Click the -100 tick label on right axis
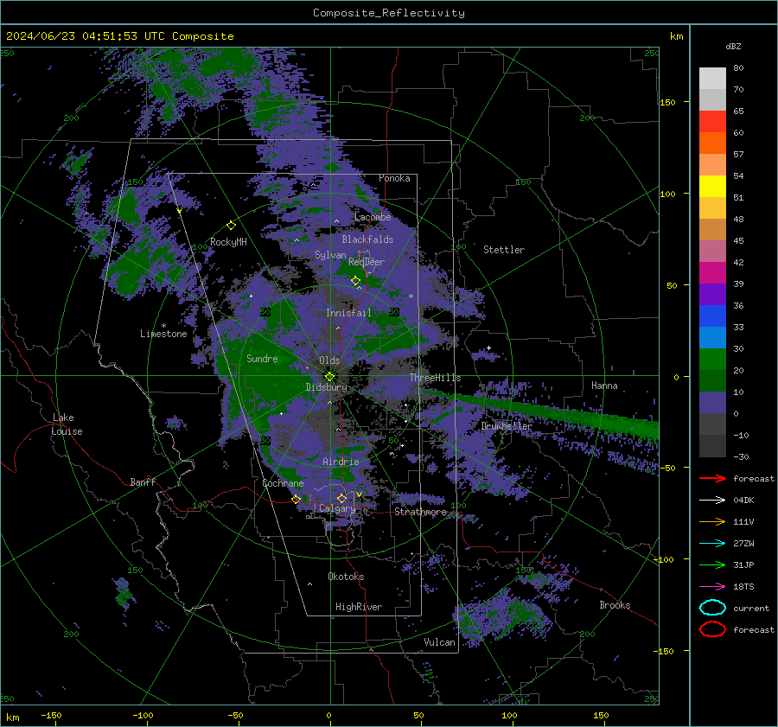The height and width of the screenshot is (727, 778). [663, 559]
